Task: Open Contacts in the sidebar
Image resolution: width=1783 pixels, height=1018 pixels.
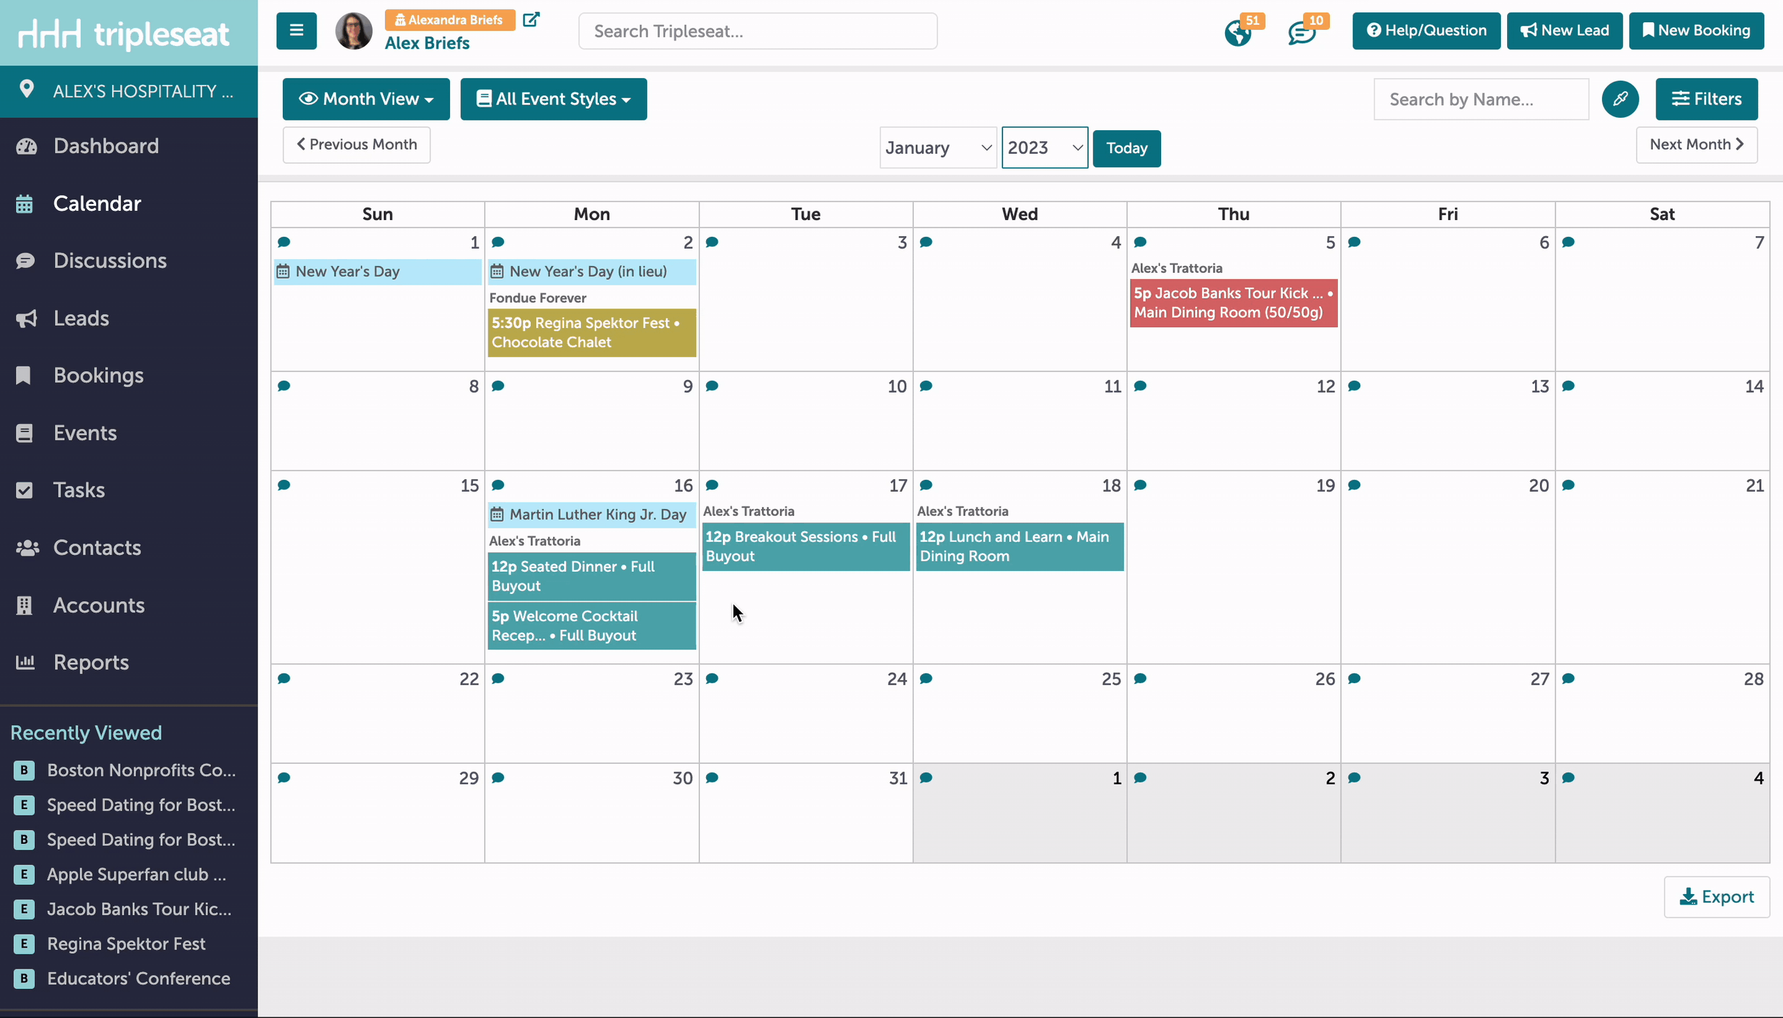Action: click(x=98, y=547)
